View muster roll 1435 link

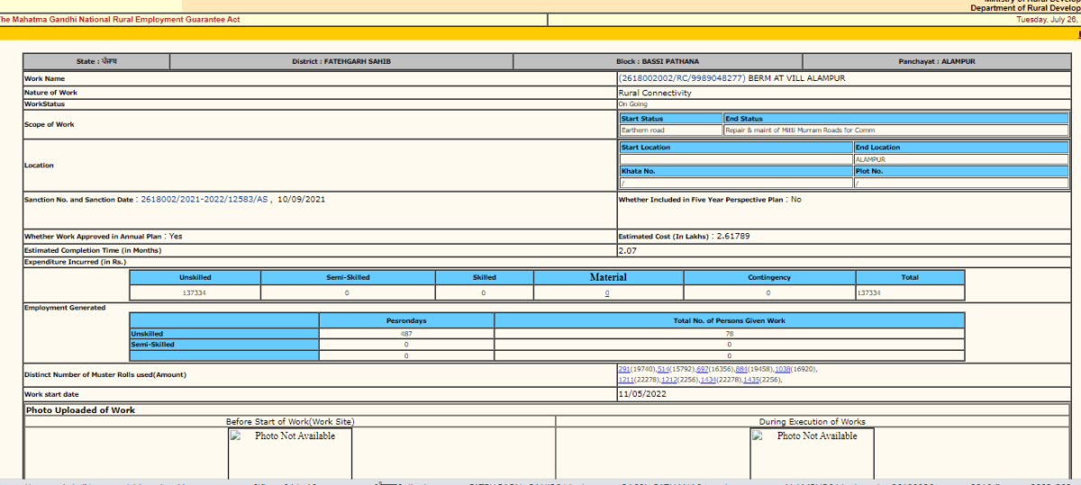(x=750, y=381)
